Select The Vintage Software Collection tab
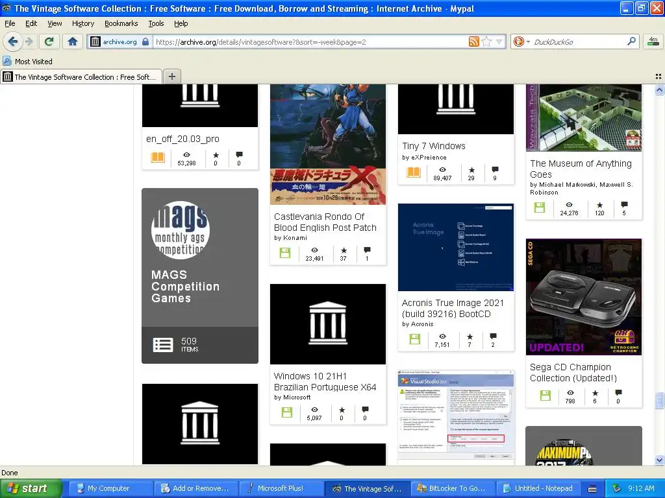This screenshot has width=665, height=498. (81, 77)
